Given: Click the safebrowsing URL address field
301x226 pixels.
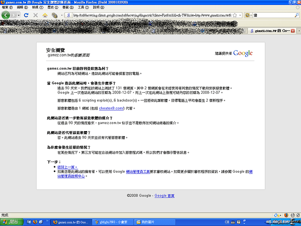Looking at the screenshot, I should coord(152,15).
